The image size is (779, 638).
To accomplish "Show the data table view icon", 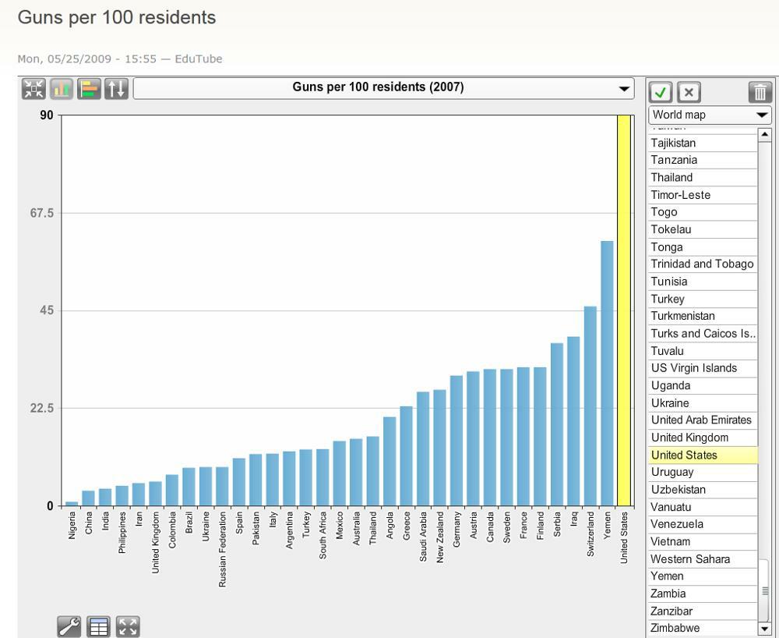I will [x=99, y=626].
